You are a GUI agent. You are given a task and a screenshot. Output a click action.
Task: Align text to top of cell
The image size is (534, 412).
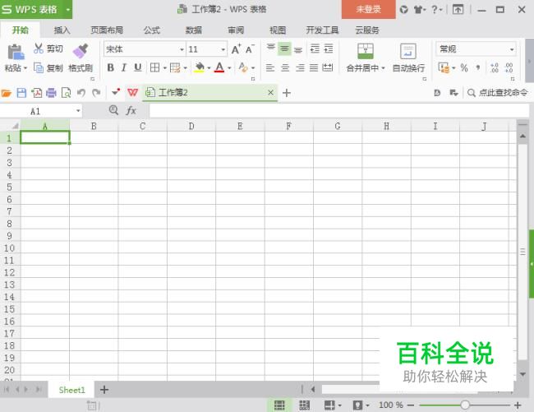tap(271, 49)
